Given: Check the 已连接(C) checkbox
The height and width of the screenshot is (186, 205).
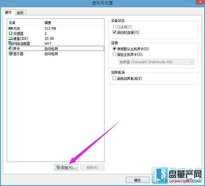Looking at the screenshot, I should (x=114, y=27).
